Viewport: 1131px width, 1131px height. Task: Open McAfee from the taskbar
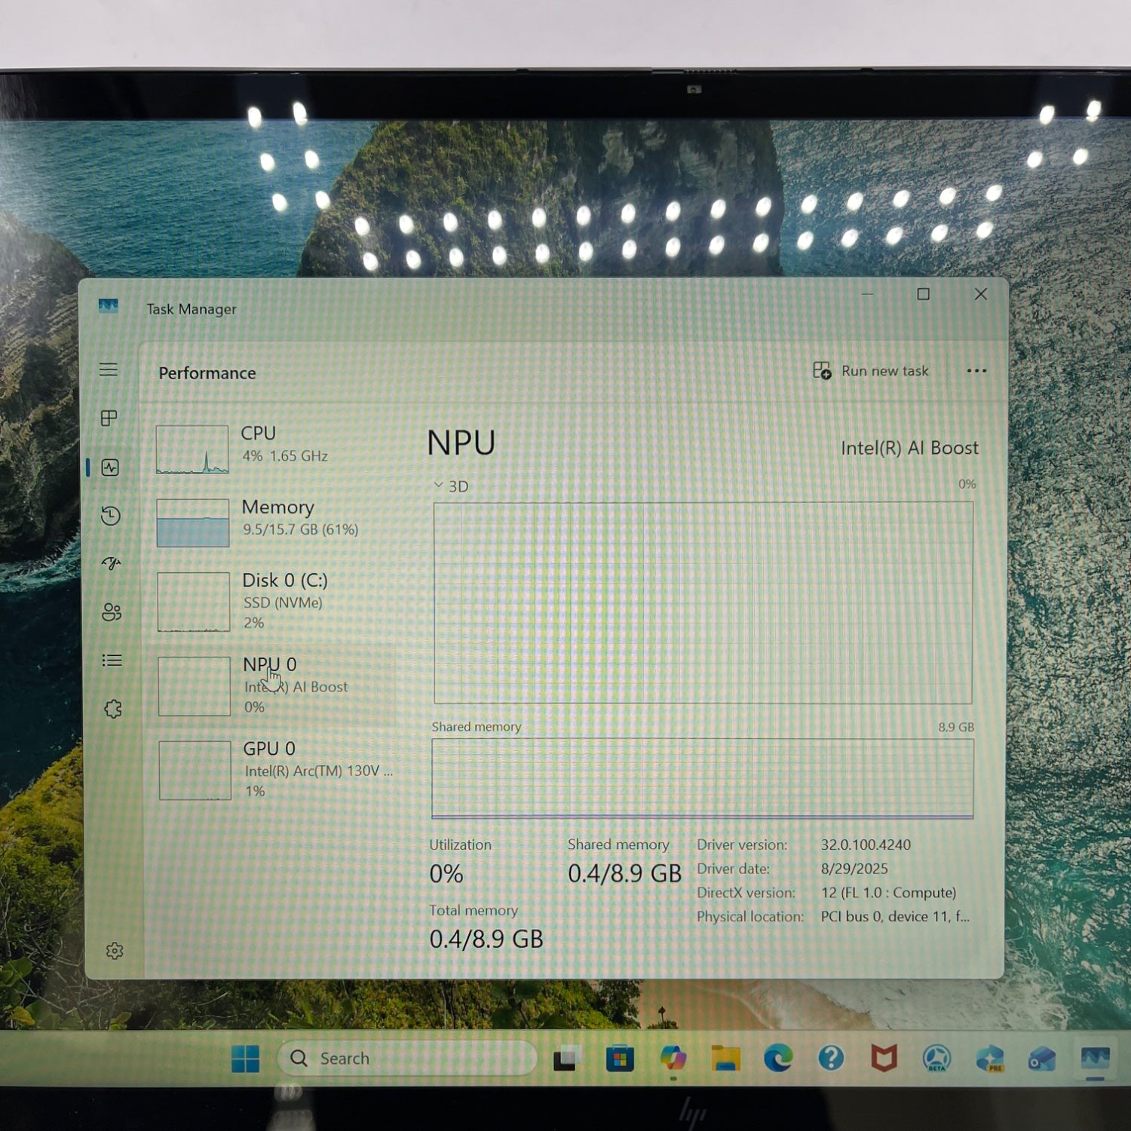(x=884, y=1059)
